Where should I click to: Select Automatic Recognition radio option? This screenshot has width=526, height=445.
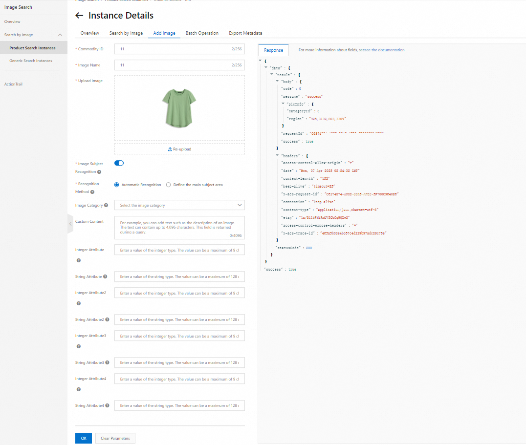(x=116, y=185)
